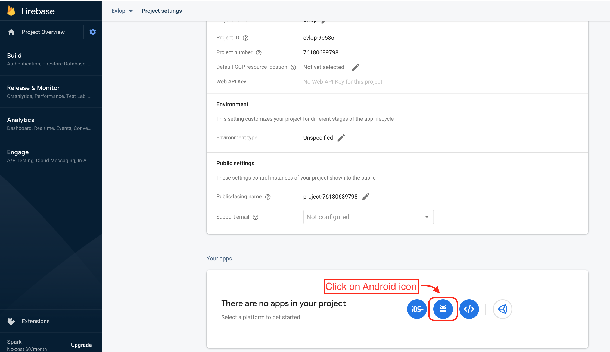
Task: Open the Evlop project dropdown
Action: [x=122, y=11]
